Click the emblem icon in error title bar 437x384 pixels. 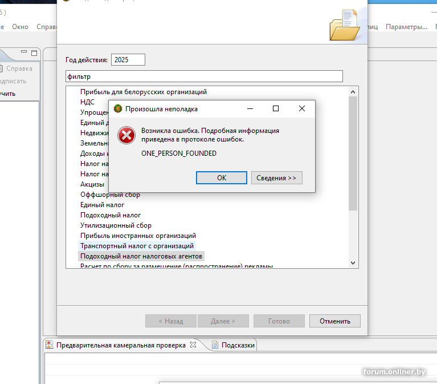click(118, 108)
